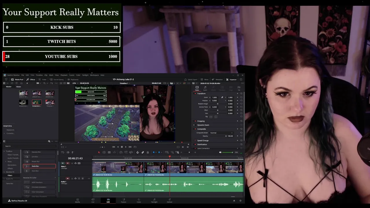Switch to the Color page
The height and width of the screenshot is (208, 370).
click(x=139, y=200)
